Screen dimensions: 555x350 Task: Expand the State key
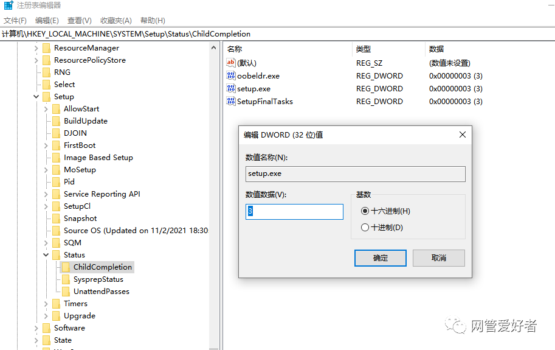click(36, 340)
